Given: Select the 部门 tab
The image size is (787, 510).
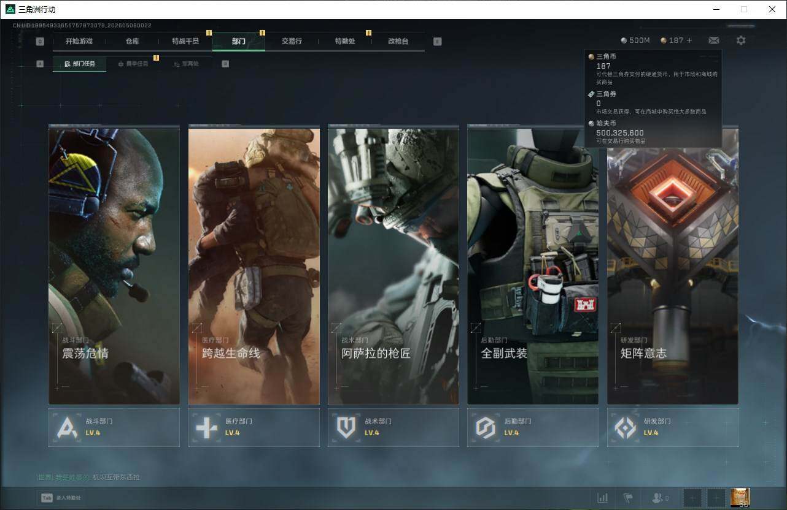Looking at the screenshot, I should 239,41.
